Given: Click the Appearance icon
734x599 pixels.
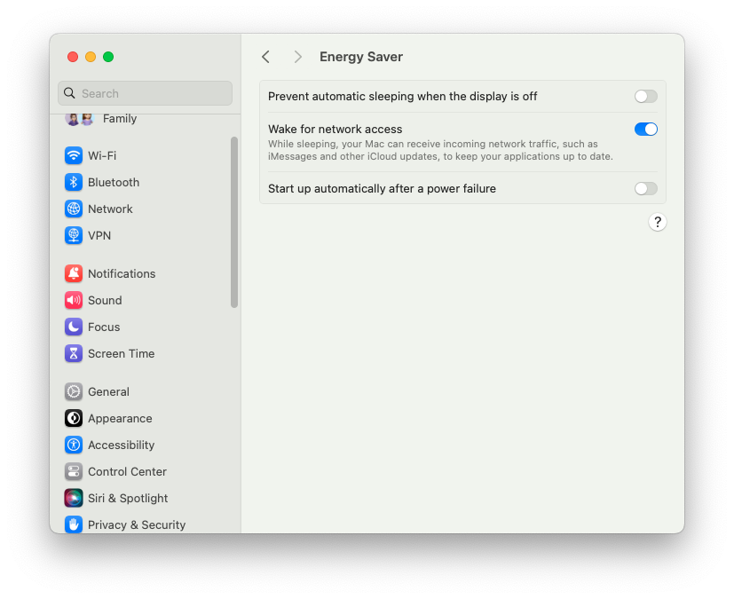Looking at the screenshot, I should 74,418.
